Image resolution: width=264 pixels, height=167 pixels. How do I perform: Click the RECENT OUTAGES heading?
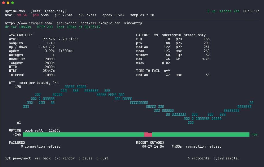pos(150,143)
